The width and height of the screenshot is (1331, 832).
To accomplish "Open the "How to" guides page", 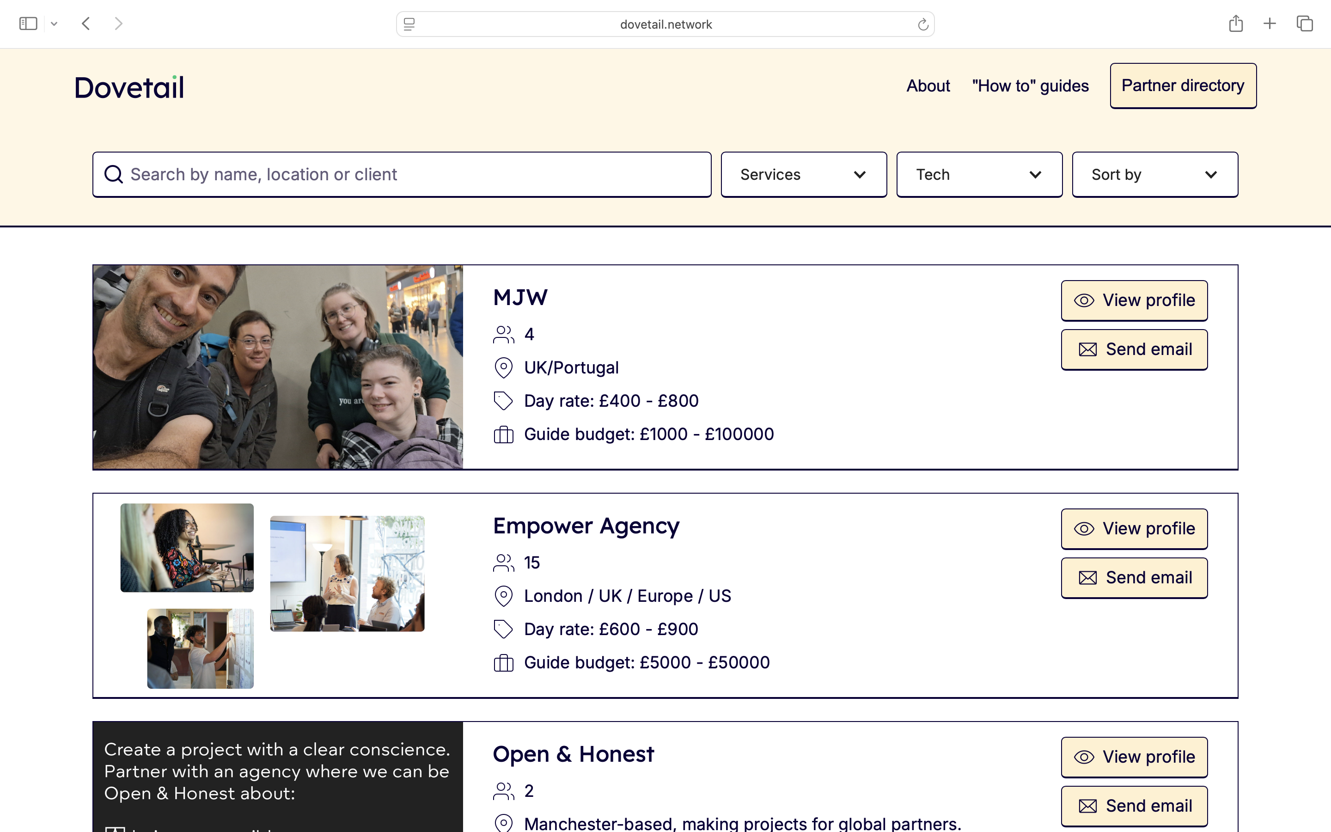I will pos(1030,86).
